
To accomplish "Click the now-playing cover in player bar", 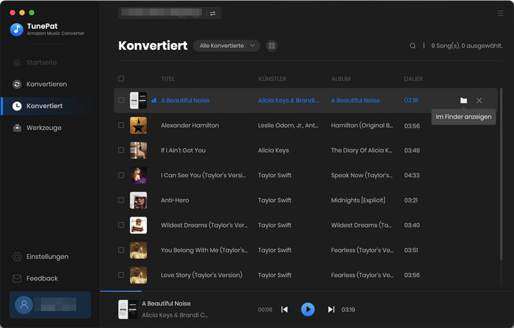I will coord(128,310).
